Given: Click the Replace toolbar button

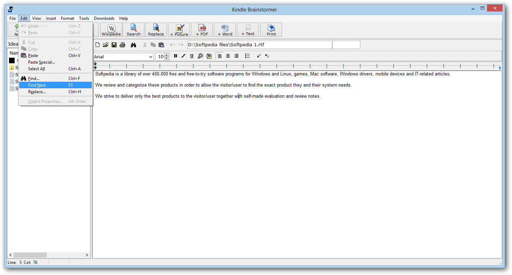Looking at the screenshot, I should pyautogui.click(x=156, y=30).
